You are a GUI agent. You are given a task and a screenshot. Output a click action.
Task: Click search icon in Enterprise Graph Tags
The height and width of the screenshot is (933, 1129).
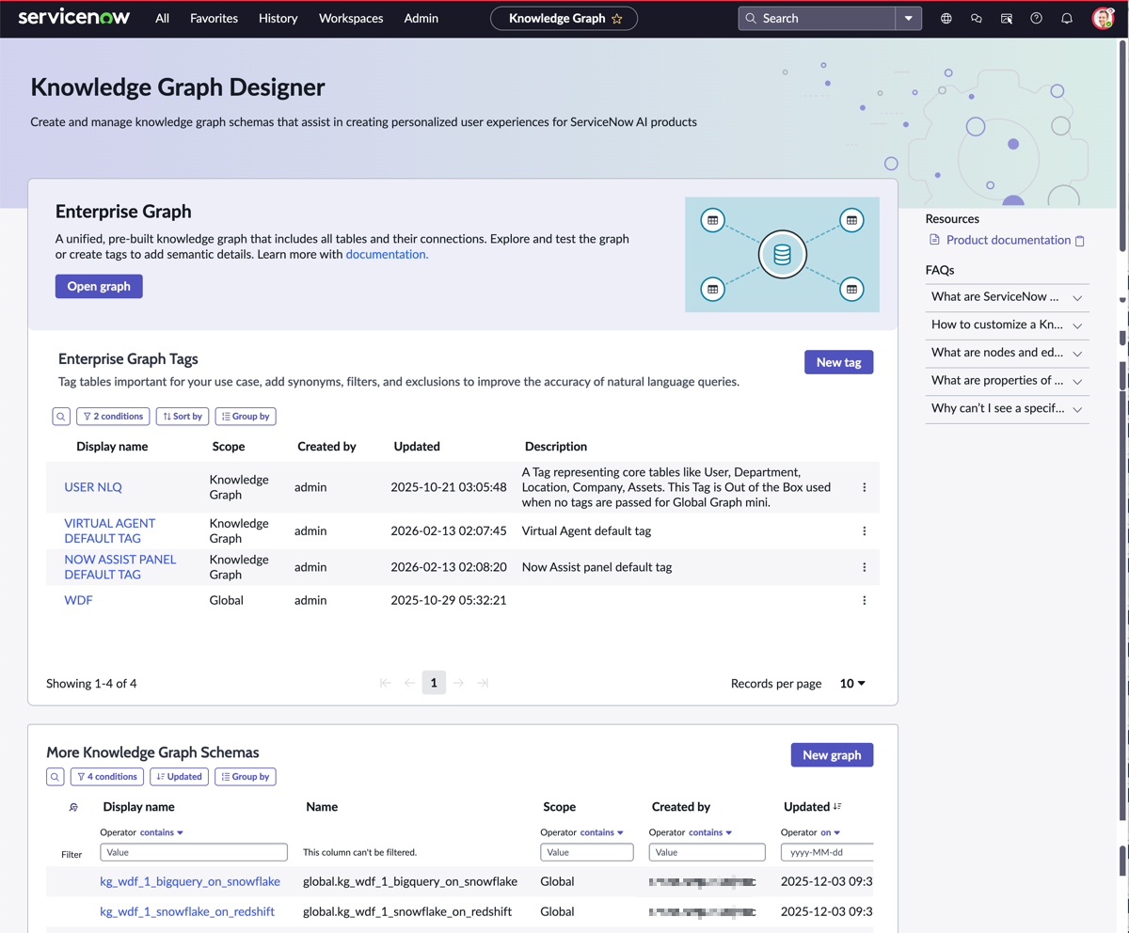pos(61,416)
